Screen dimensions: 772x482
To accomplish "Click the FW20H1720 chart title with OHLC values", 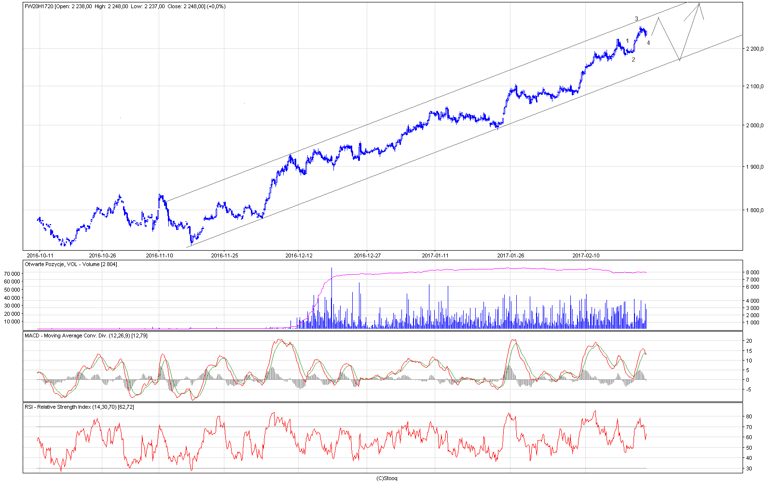I will click(125, 6).
